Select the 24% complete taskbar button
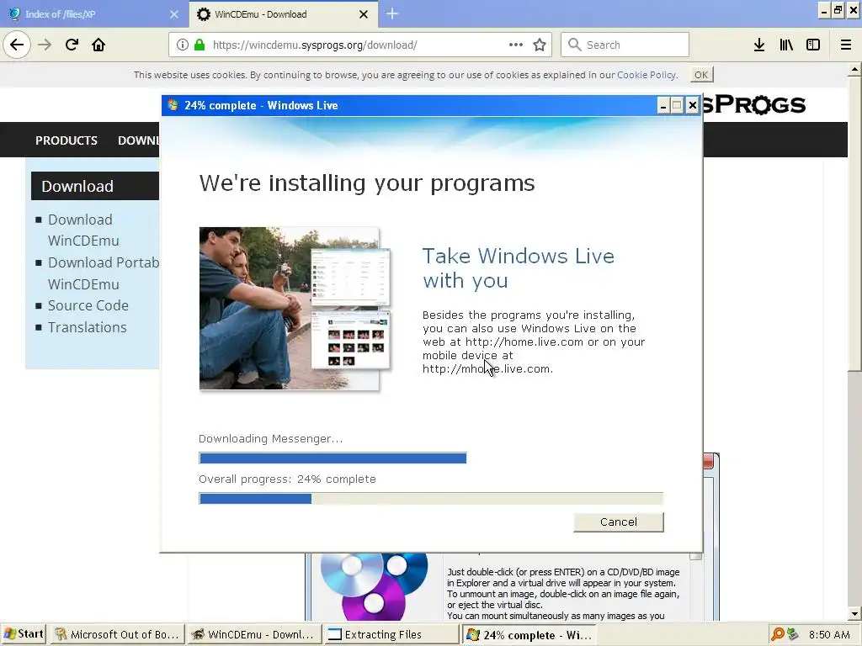862x646 pixels. pyautogui.click(x=529, y=634)
